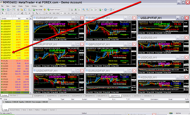Toggle the Data Window crosshair icon
The height and width of the screenshot is (115, 190).
(18, 10)
